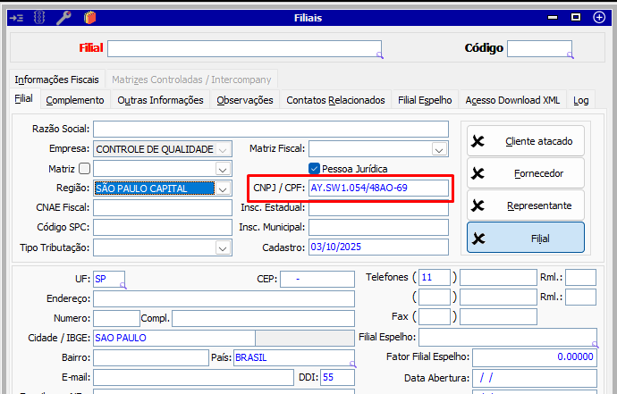Expand the Empresa dropdown
The width and height of the screenshot is (617, 394).
click(223, 149)
